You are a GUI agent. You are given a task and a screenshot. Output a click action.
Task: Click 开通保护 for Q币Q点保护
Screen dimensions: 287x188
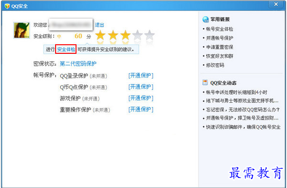[141, 87]
